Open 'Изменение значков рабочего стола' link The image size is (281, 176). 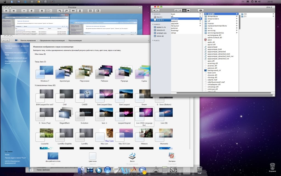(x=16, y=54)
